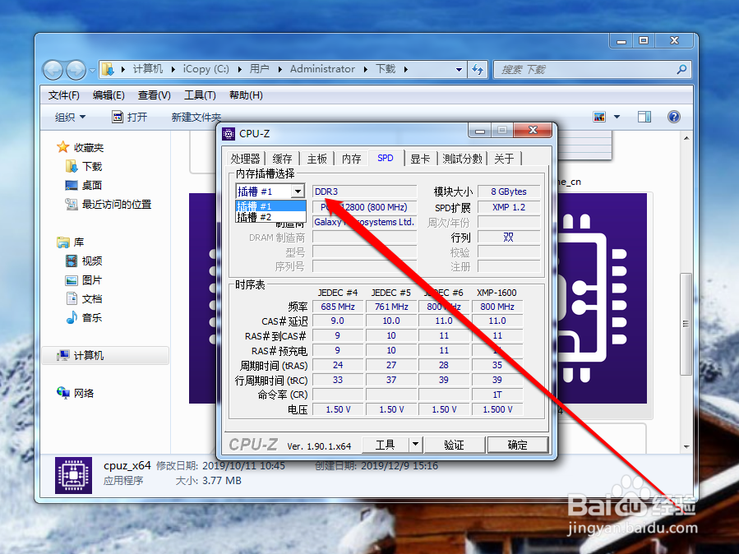Viewport: 739px width, 554px height.
Task: Open the 音乐 library
Action: point(84,317)
